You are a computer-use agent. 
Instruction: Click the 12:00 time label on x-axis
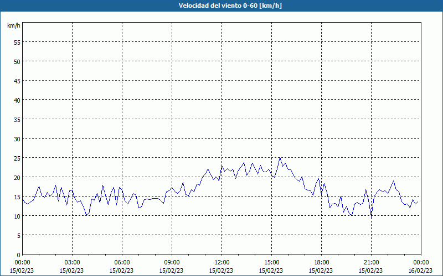222,263
